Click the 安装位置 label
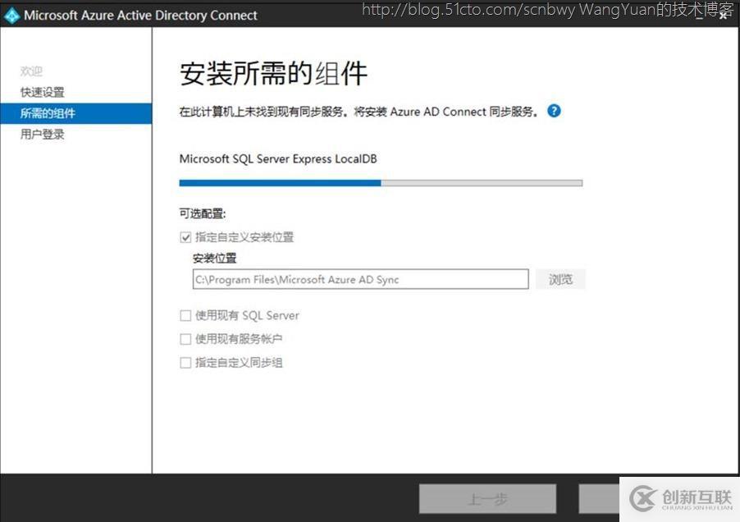This screenshot has width=740, height=522. [214, 259]
